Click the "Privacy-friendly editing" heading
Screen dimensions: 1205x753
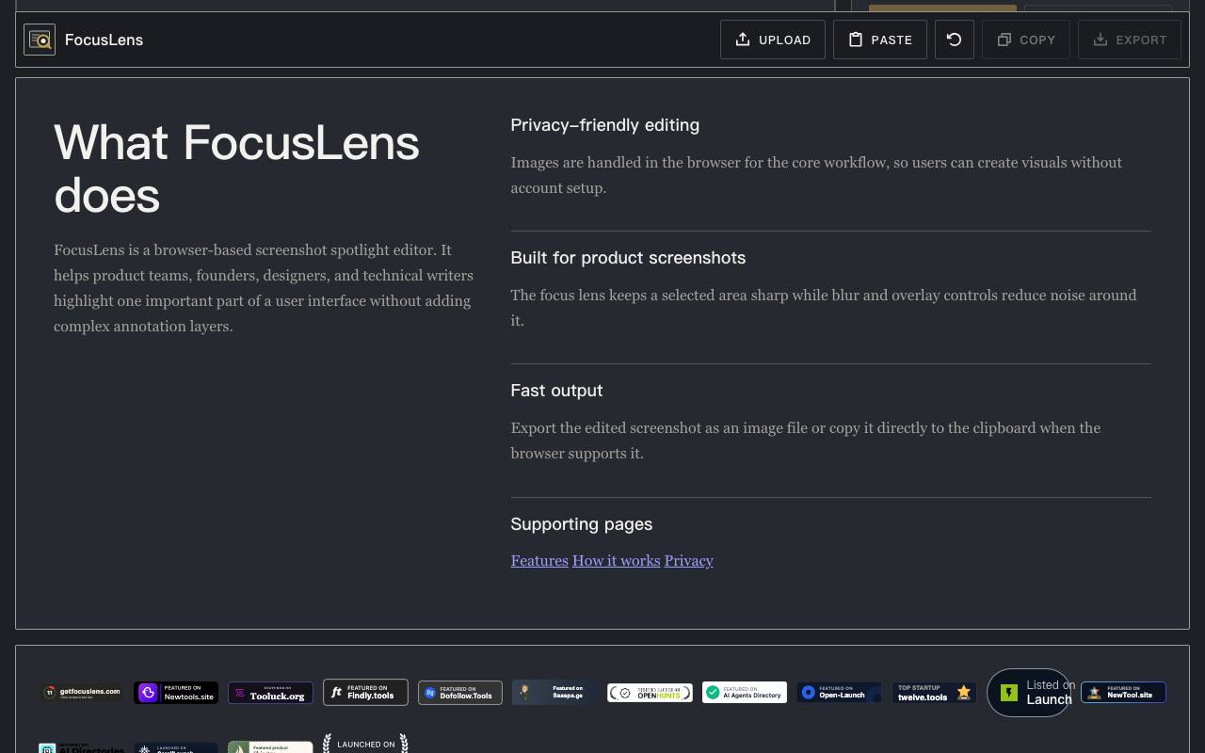pos(604,125)
